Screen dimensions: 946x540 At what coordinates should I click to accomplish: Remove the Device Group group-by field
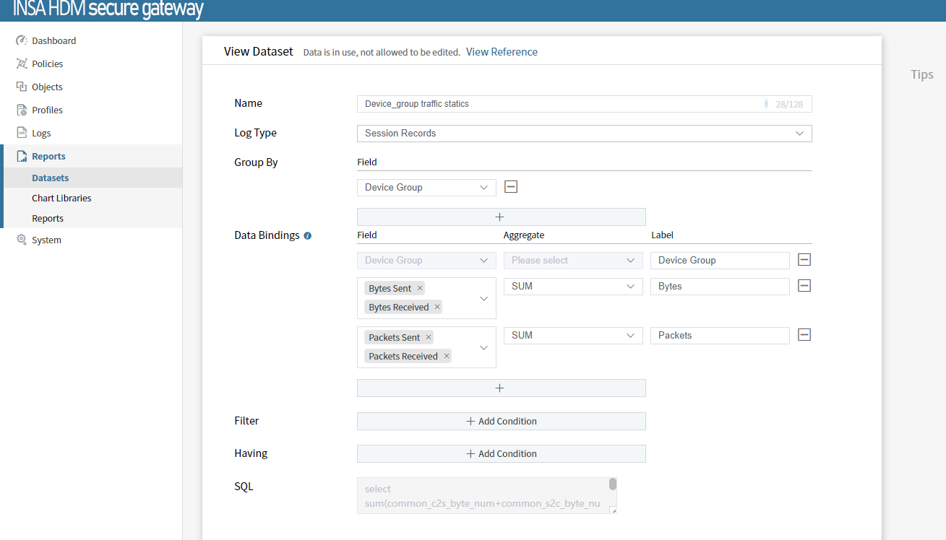tap(511, 187)
